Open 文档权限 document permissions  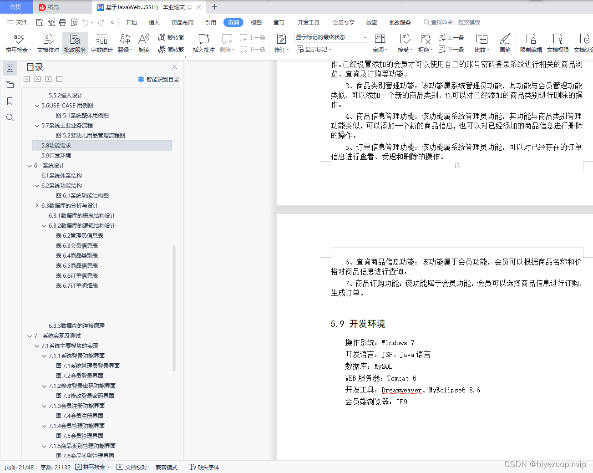point(558,43)
